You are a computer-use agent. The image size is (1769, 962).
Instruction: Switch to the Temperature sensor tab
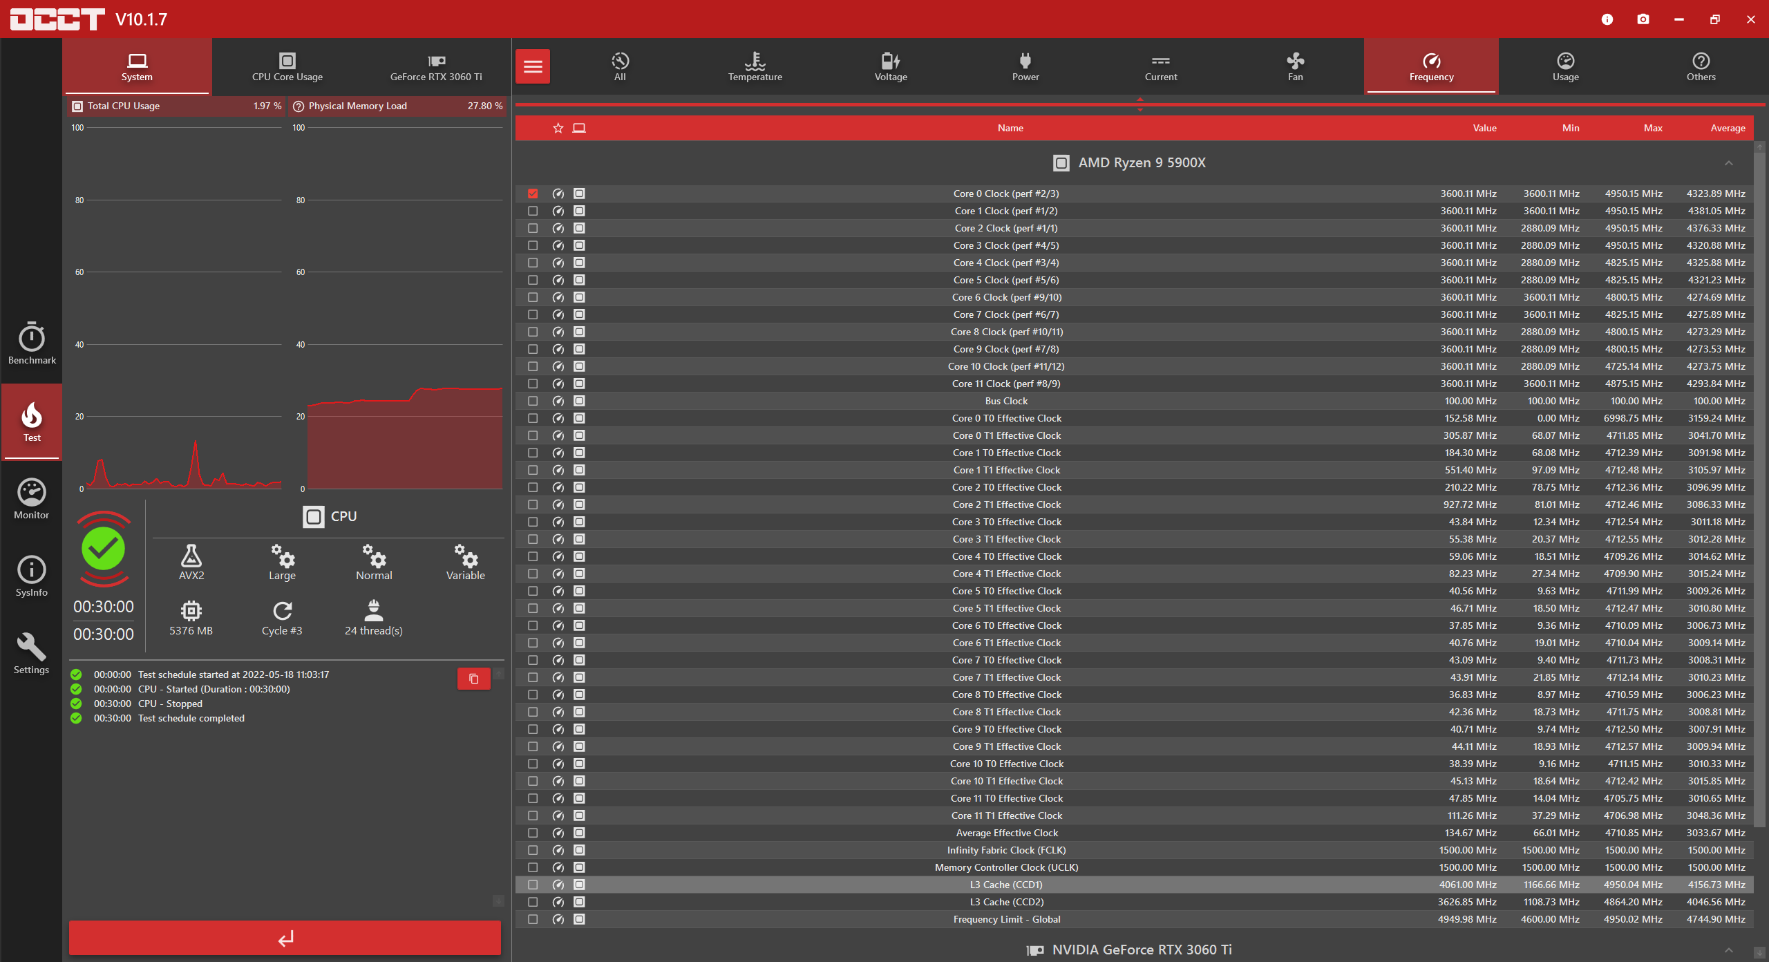[x=755, y=66]
